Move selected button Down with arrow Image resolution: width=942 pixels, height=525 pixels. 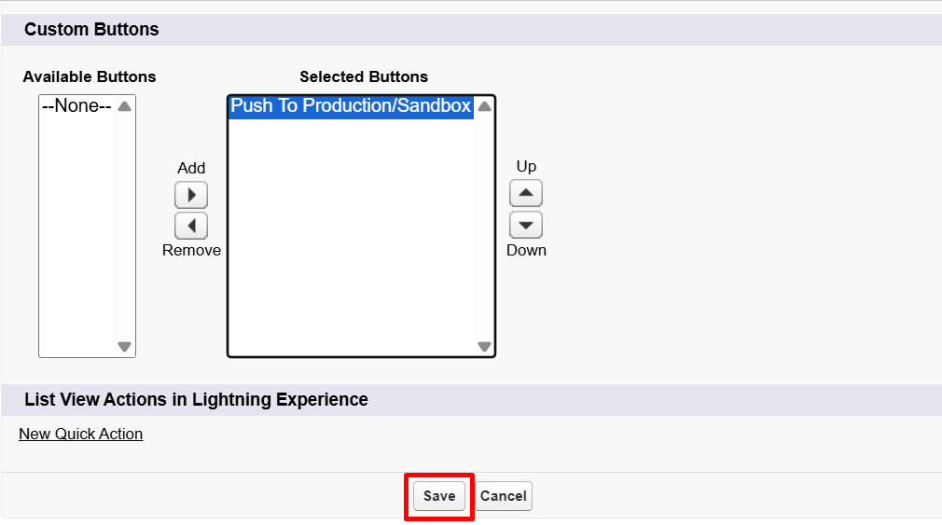pyautogui.click(x=526, y=225)
